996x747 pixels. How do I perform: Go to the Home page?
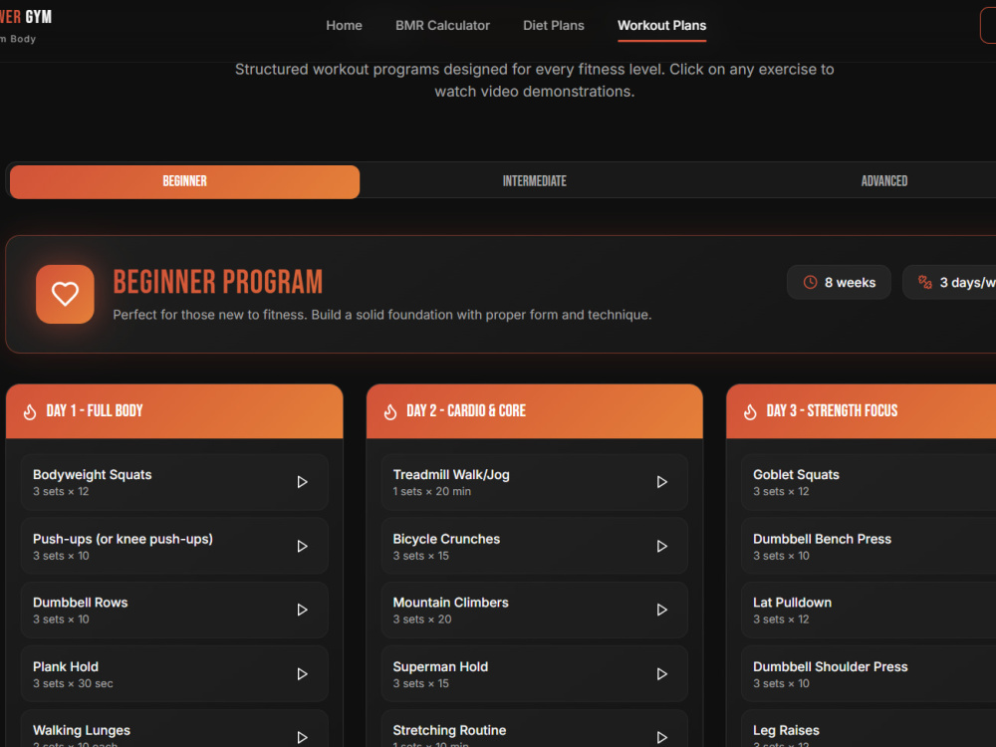pyautogui.click(x=344, y=26)
